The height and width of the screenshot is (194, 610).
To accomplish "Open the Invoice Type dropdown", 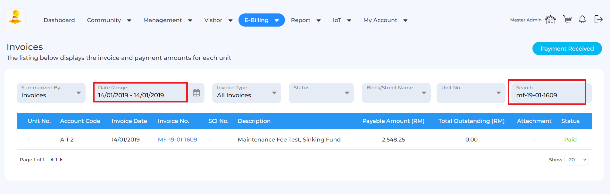I will [246, 93].
